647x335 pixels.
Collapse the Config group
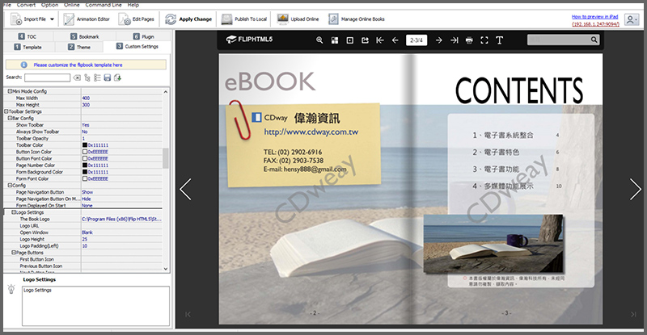click(x=10, y=186)
